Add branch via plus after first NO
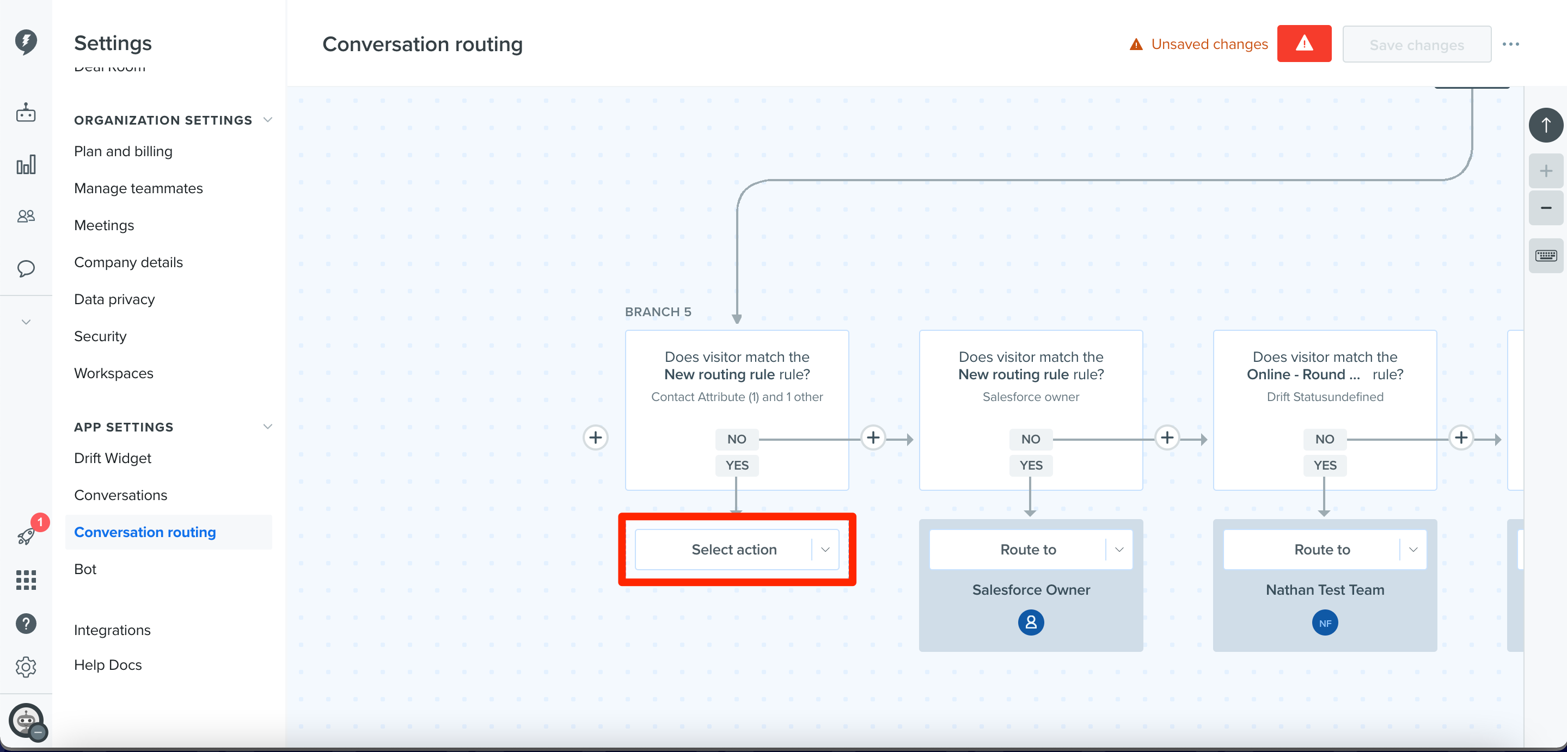 (873, 437)
